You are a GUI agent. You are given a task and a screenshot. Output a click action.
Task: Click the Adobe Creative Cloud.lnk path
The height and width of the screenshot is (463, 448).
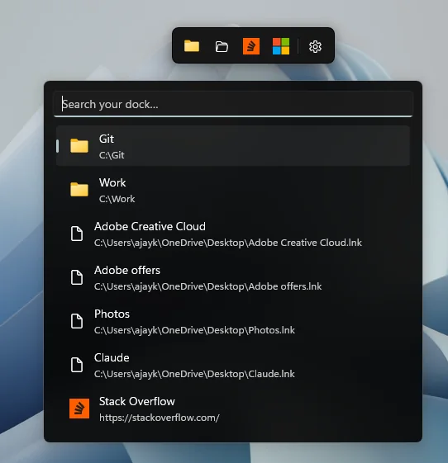[x=228, y=243]
